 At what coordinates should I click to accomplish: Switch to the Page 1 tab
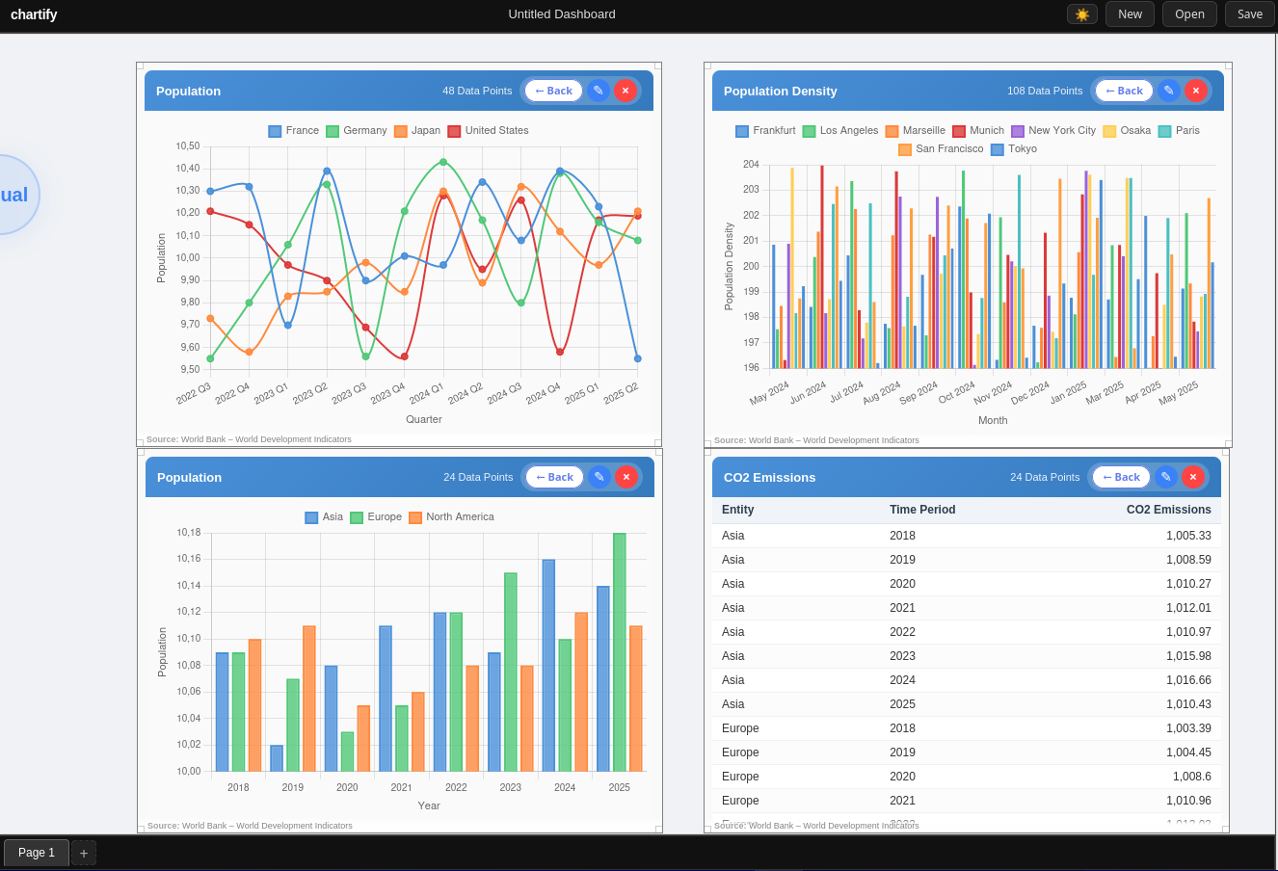tap(37, 853)
